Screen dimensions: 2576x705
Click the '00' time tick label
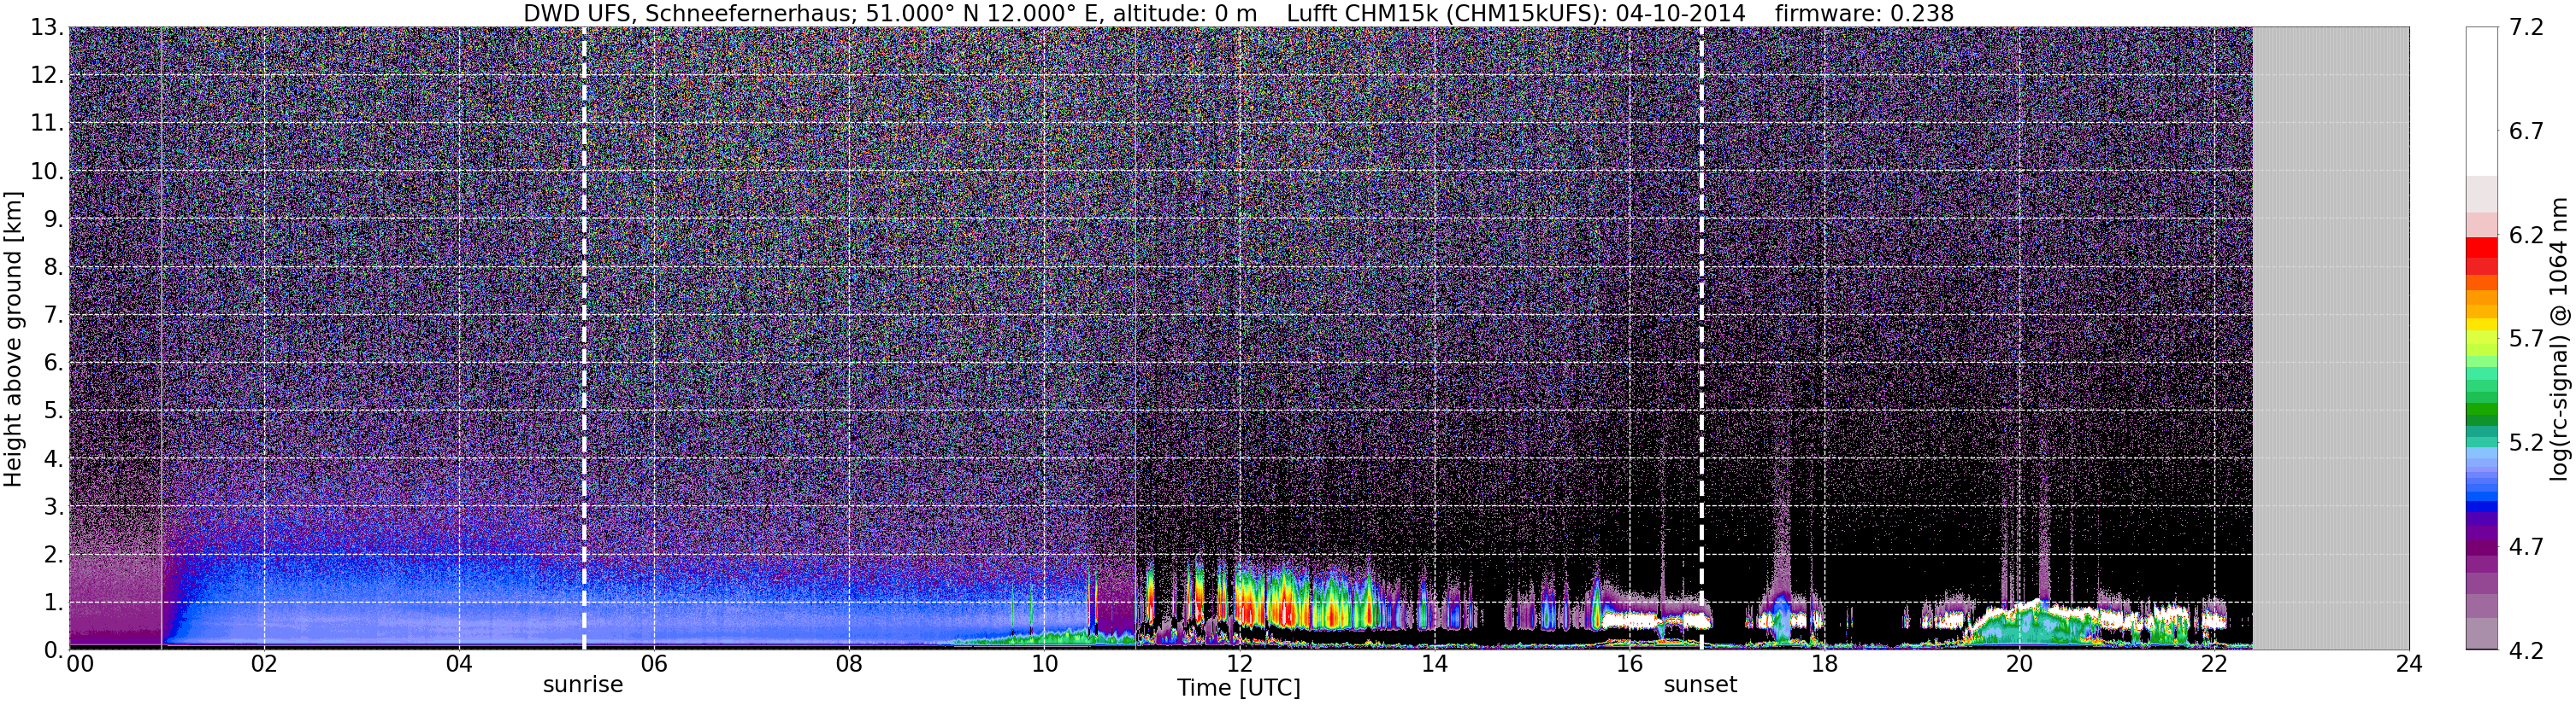80,664
